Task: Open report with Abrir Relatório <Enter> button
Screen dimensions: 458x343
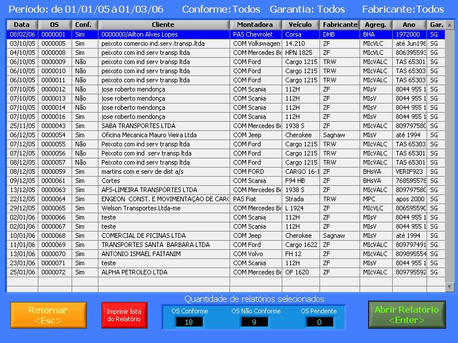Action: pos(406,314)
